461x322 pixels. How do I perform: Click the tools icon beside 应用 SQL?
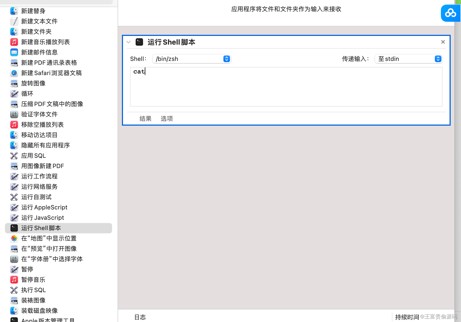point(14,156)
